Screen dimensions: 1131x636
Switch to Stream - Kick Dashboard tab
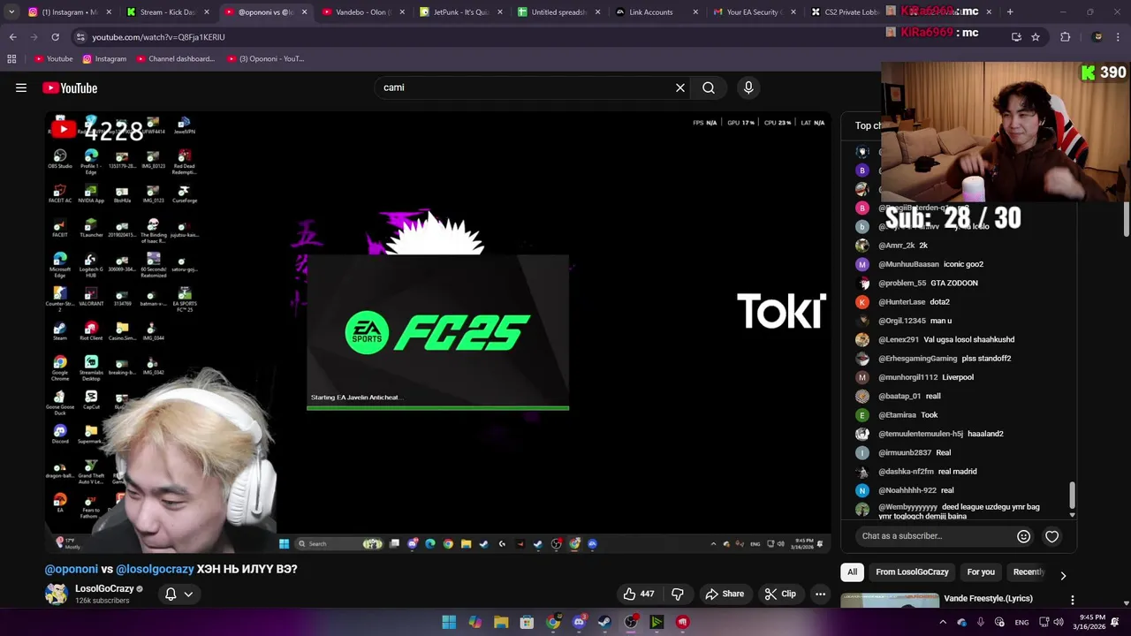point(166,12)
